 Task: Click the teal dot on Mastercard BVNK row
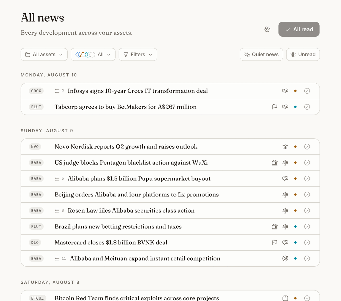click(x=296, y=242)
